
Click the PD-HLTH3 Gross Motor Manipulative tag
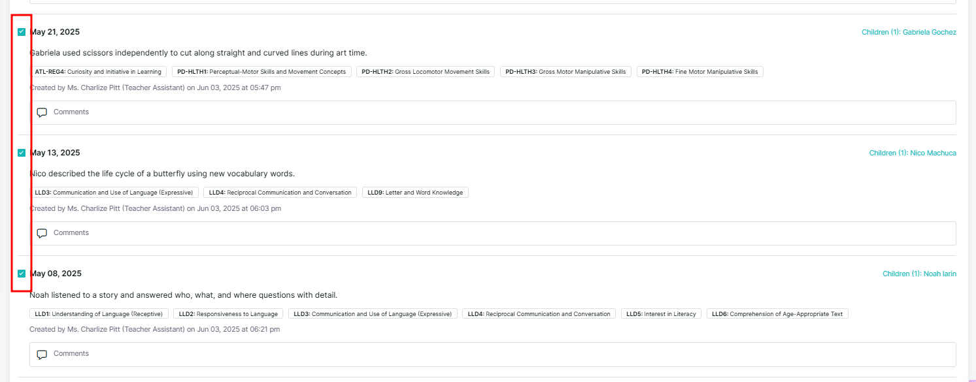pyautogui.click(x=565, y=72)
